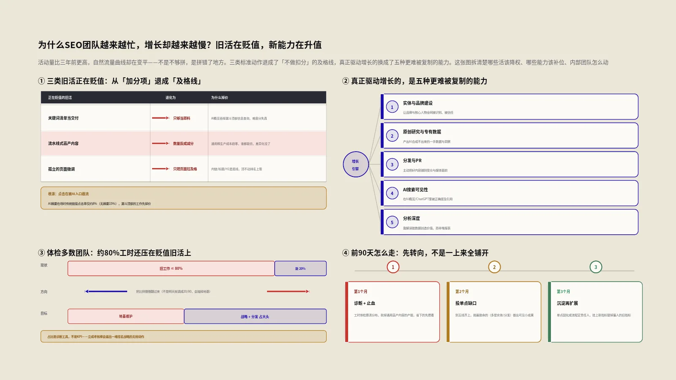
Task: Click description mentioning ChatGPT citation
Action: pos(428,199)
